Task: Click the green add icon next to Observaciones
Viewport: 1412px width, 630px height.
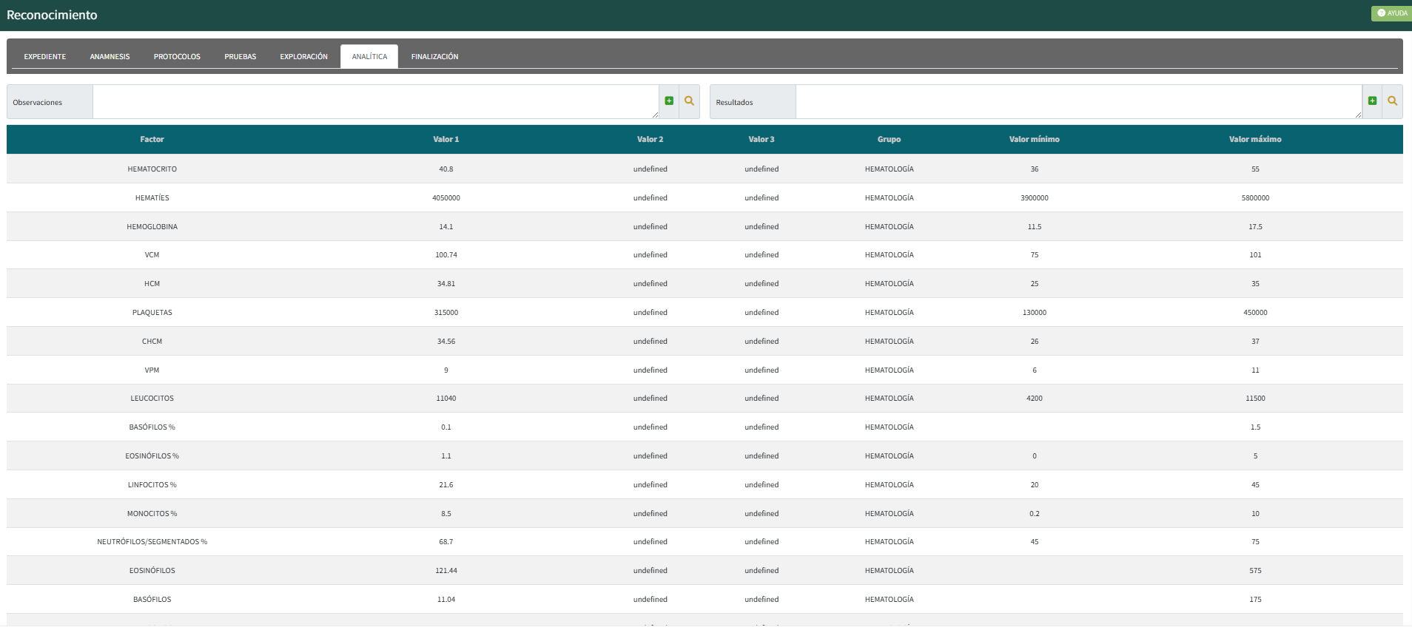Action: [x=669, y=101]
